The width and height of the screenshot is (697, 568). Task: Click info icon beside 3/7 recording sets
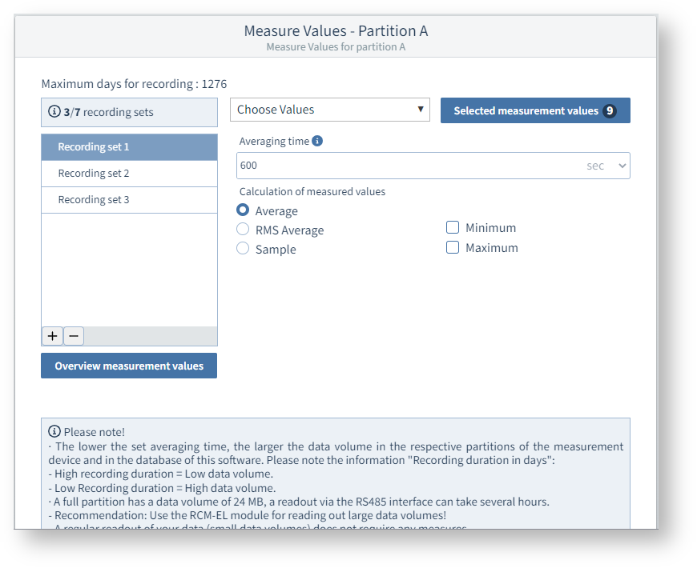(x=54, y=112)
